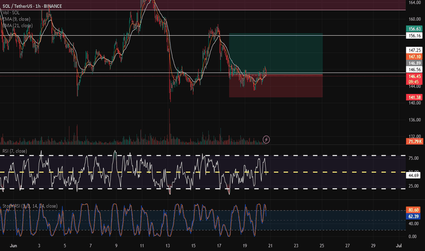Click the 136.00 price axis label
425x251 pixels.
[x=415, y=120]
